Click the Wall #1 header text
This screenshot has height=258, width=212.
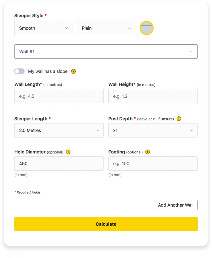27,51
